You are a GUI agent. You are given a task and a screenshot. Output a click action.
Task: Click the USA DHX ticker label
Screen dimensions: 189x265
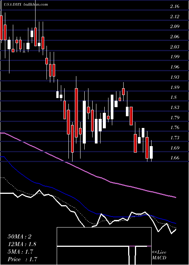[x=12, y=5]
